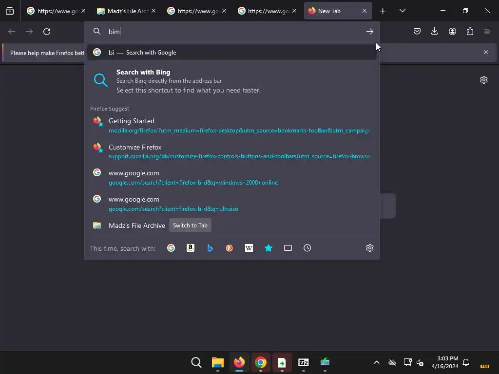
Task: Search this time with Bing
Action: click(x=210, y=248)
